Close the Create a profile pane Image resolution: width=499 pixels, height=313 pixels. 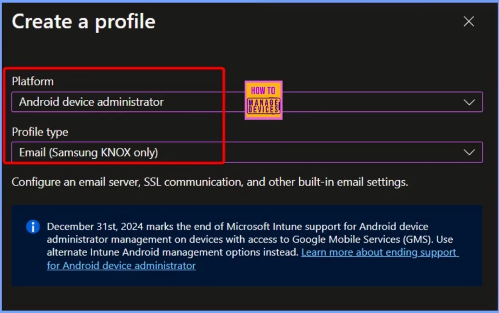(468, 21)
